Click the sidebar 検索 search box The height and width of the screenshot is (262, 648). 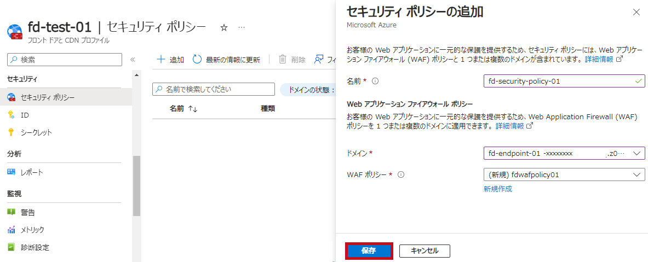click(x=65, y=60)
